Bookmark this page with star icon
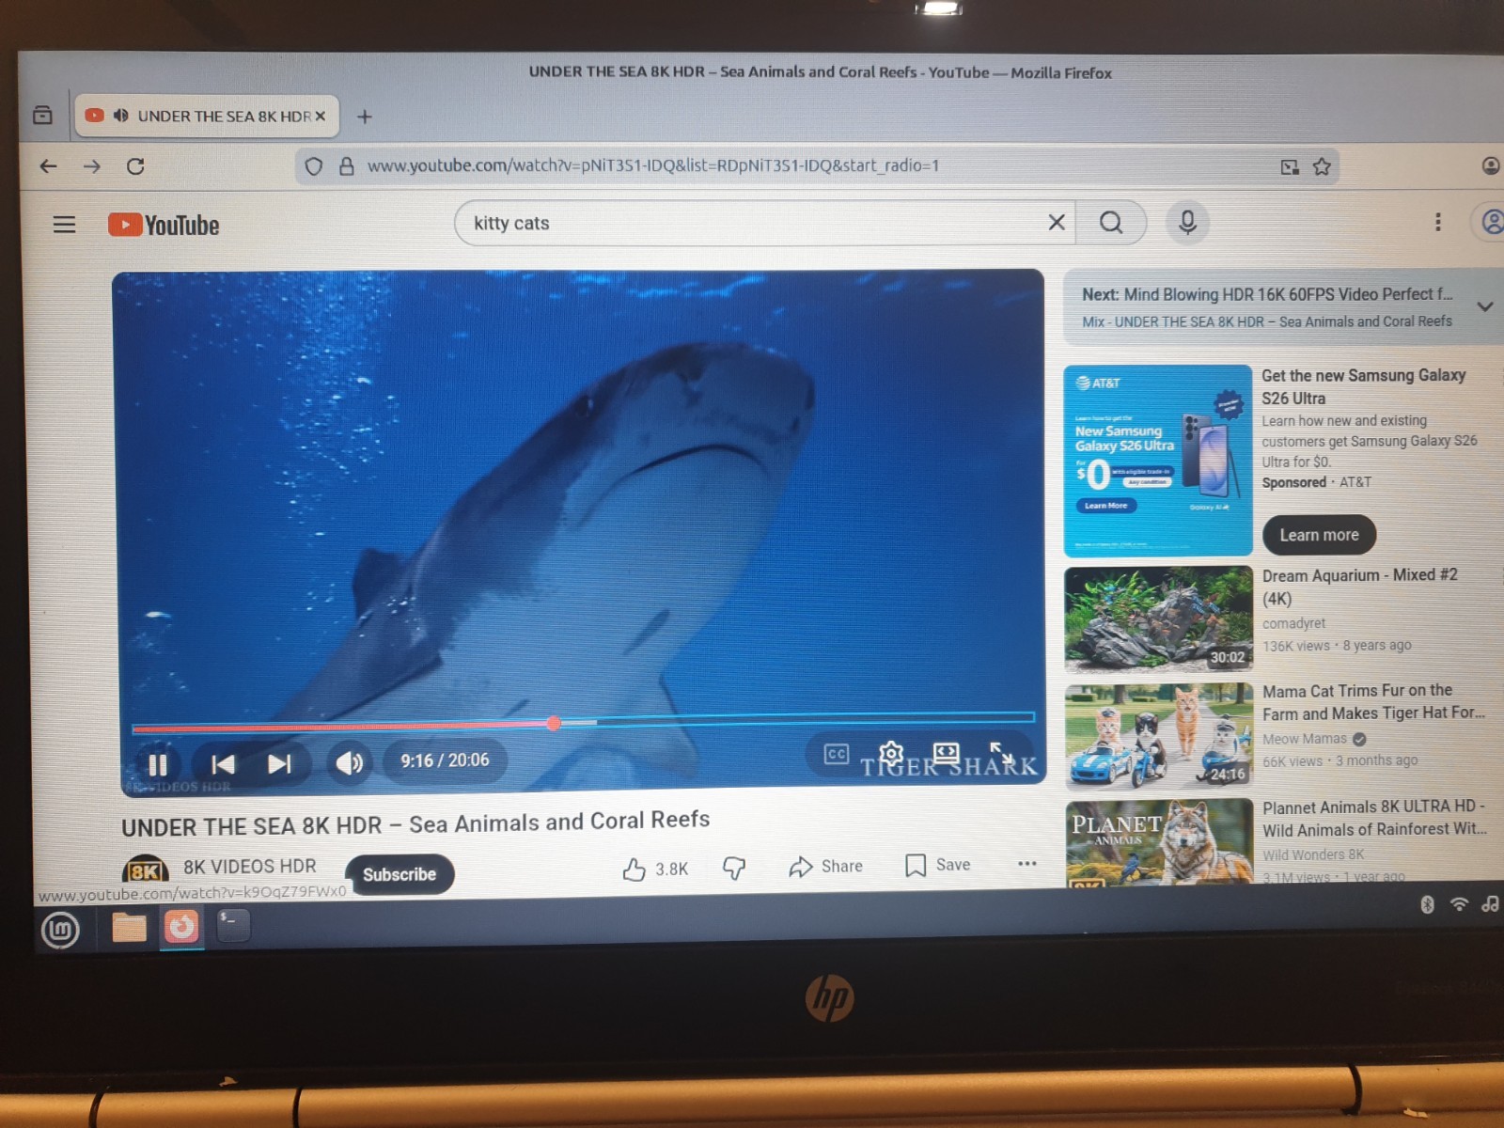Image resolution: width=1504 pixels, height=1128 pixels. 1322,166
